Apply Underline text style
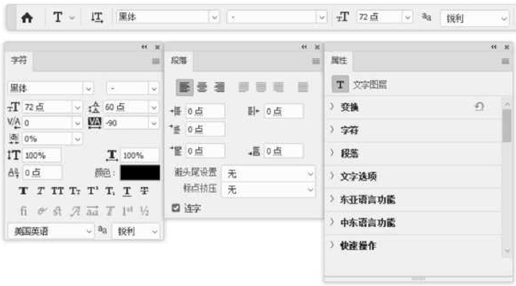The image size is (516, 286). (127, 191)
